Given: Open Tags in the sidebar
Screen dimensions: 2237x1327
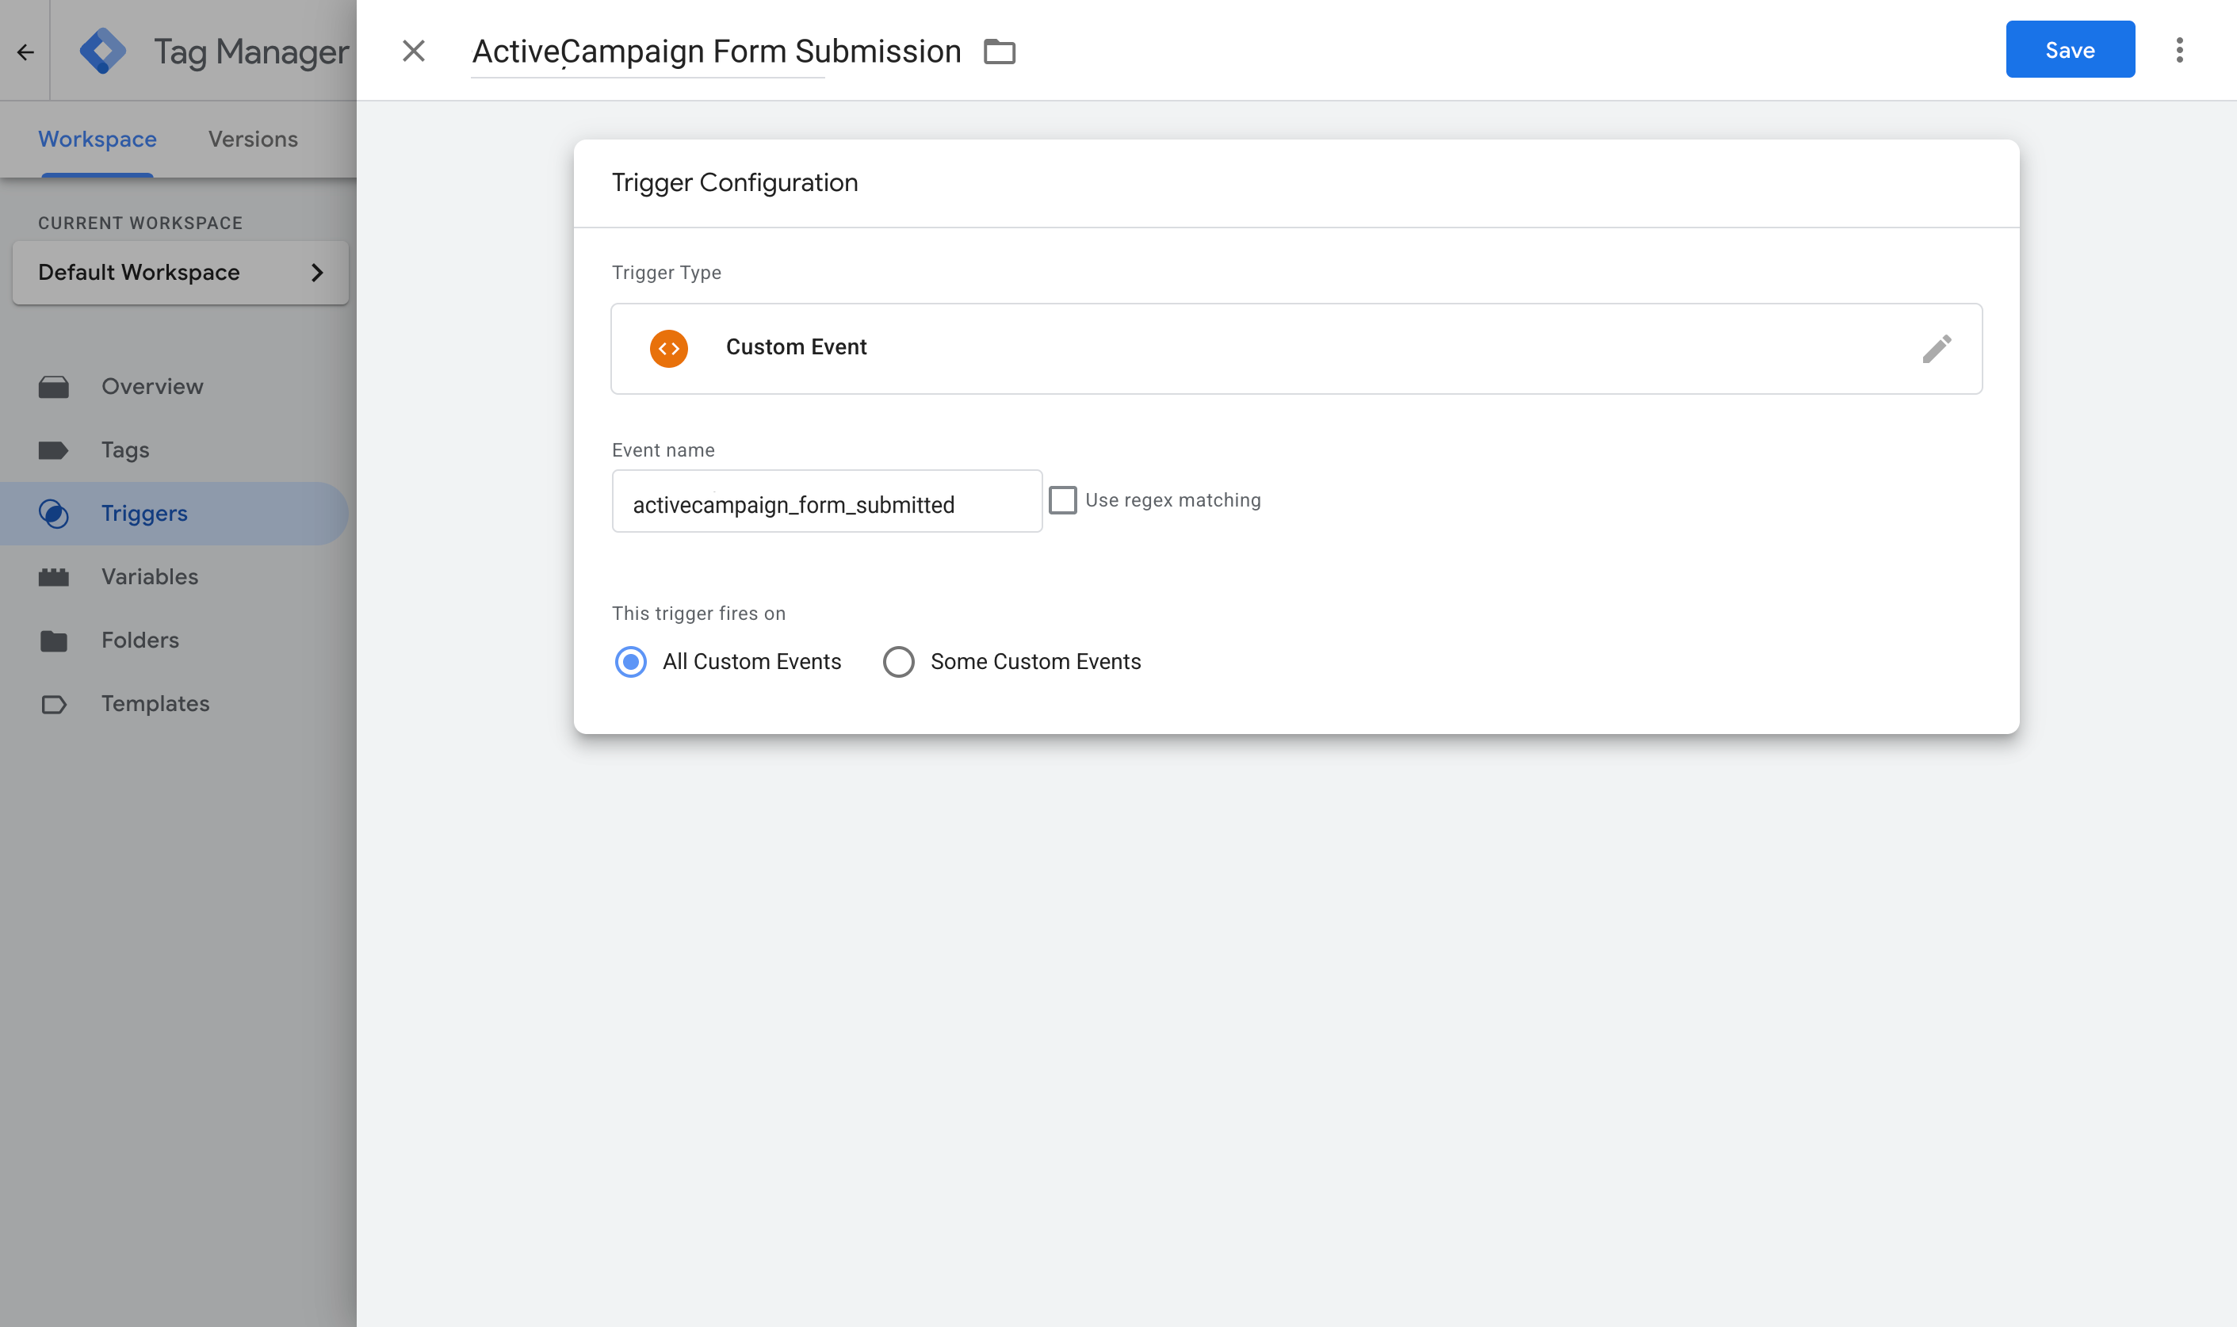Looking at the screenshot, I should tap(174, 449).
